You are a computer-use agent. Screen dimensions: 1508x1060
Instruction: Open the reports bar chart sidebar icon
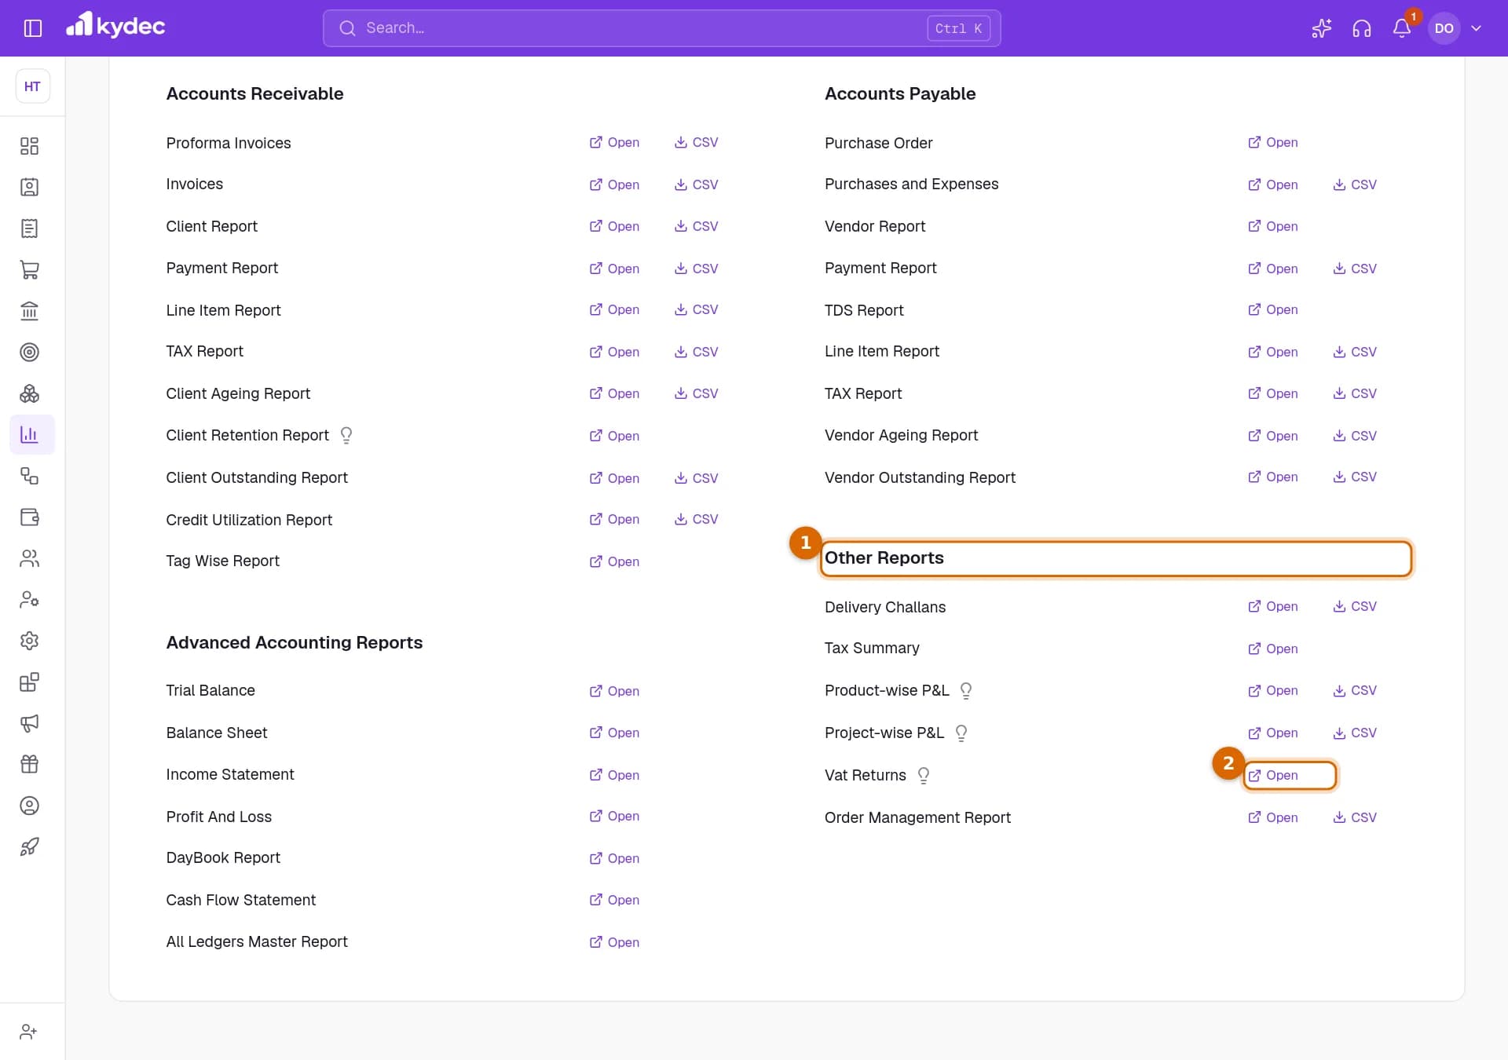[31, 434]
